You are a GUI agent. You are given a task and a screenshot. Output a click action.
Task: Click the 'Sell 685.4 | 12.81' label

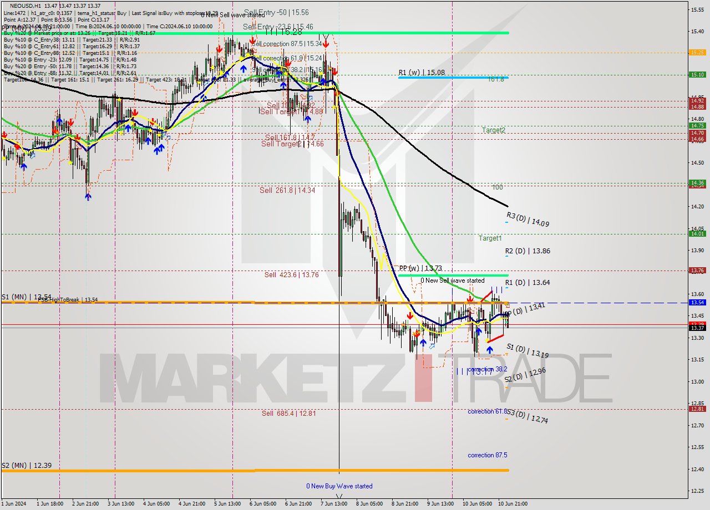click(x=289, y=413)
